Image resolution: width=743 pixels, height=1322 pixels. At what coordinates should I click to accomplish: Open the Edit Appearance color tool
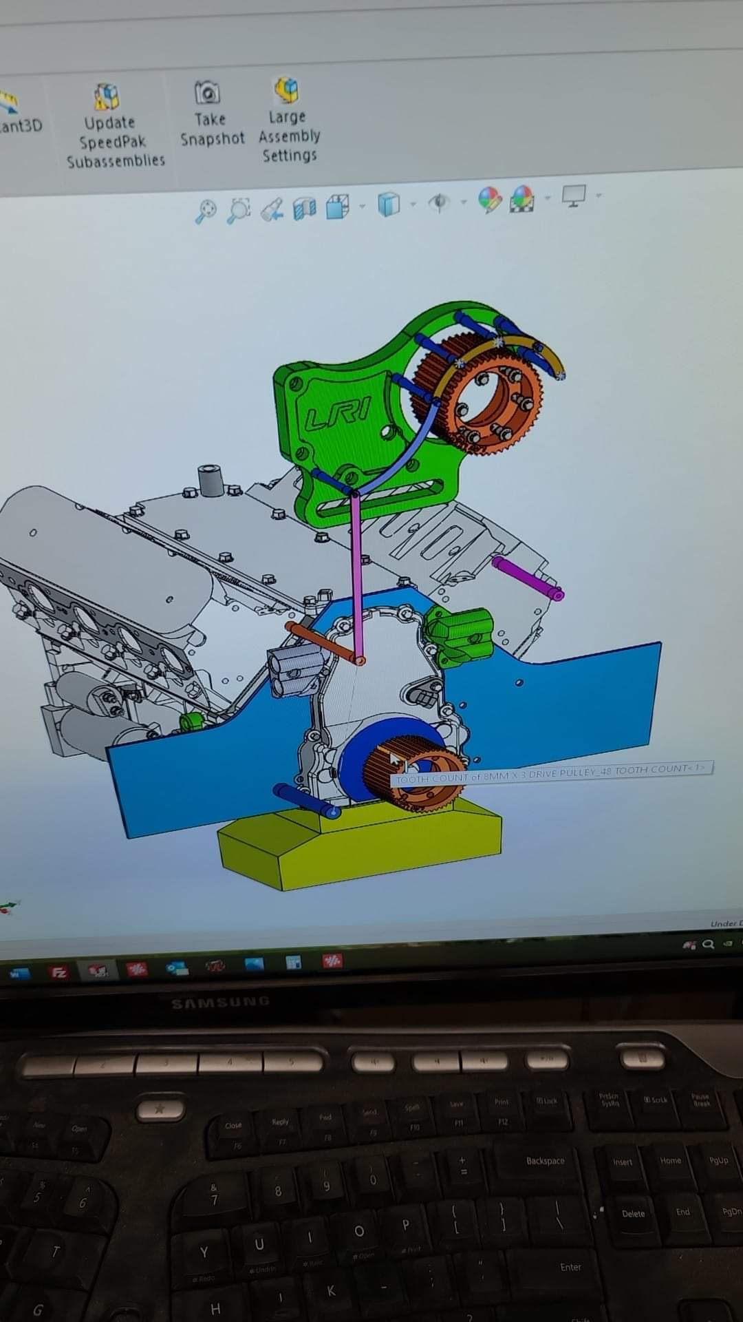[489, 200]
